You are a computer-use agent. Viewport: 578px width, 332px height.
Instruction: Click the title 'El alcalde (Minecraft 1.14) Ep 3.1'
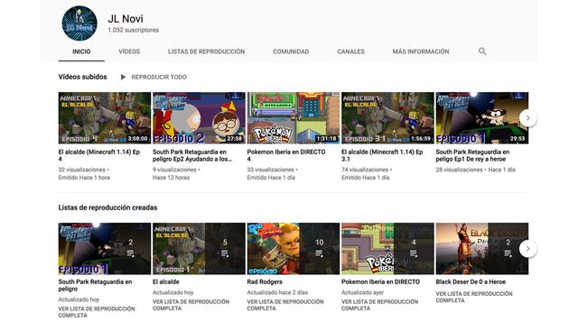382,155
